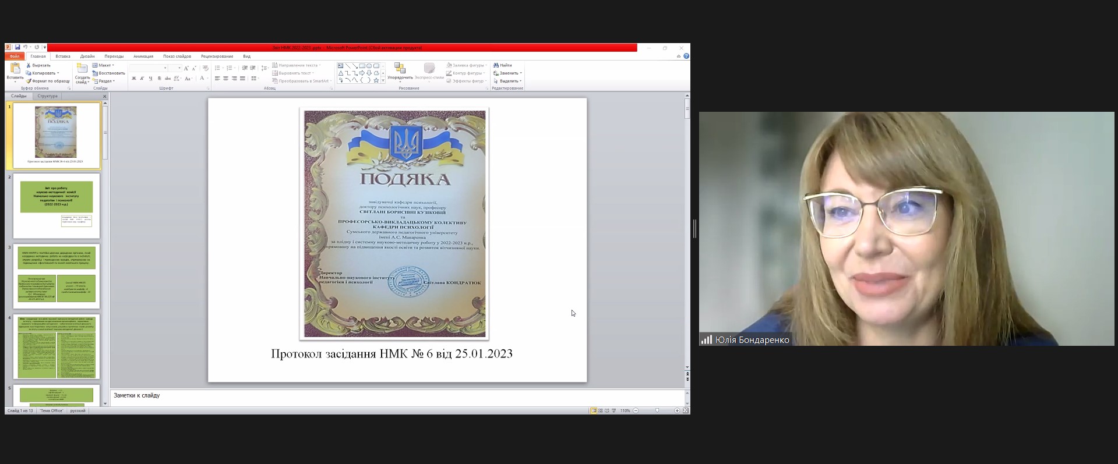The height and width of the screenshot is (464, 1118).
Task: Open PowerPoint Help question mark icon
Action: click(686, 56)
